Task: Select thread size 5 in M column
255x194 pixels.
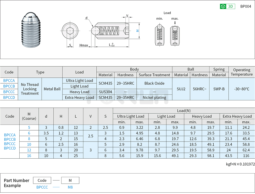Action: click(29, 128)
